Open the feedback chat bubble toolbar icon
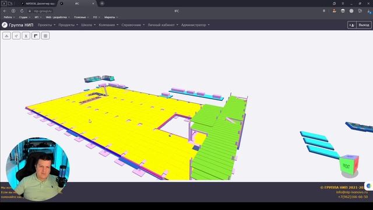373x210 pixels. [360, 11]
